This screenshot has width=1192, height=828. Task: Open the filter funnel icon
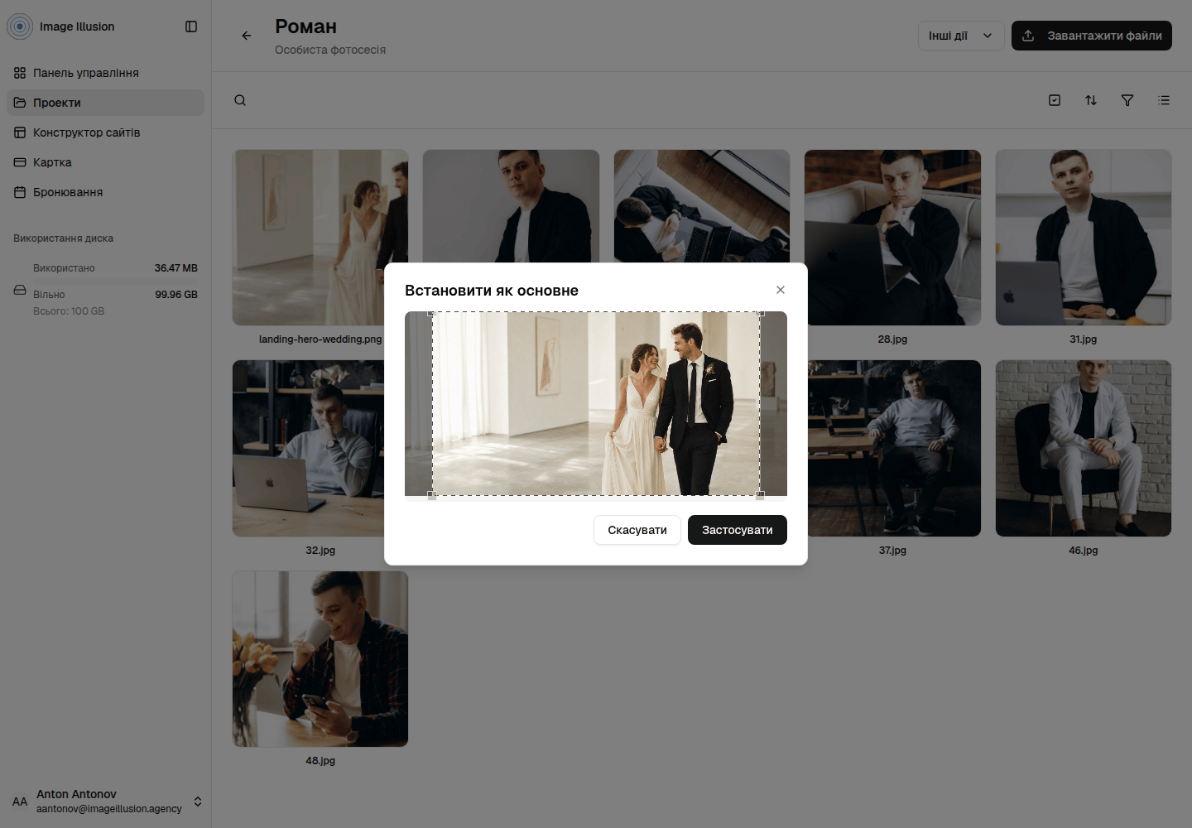click(1127, 100)
